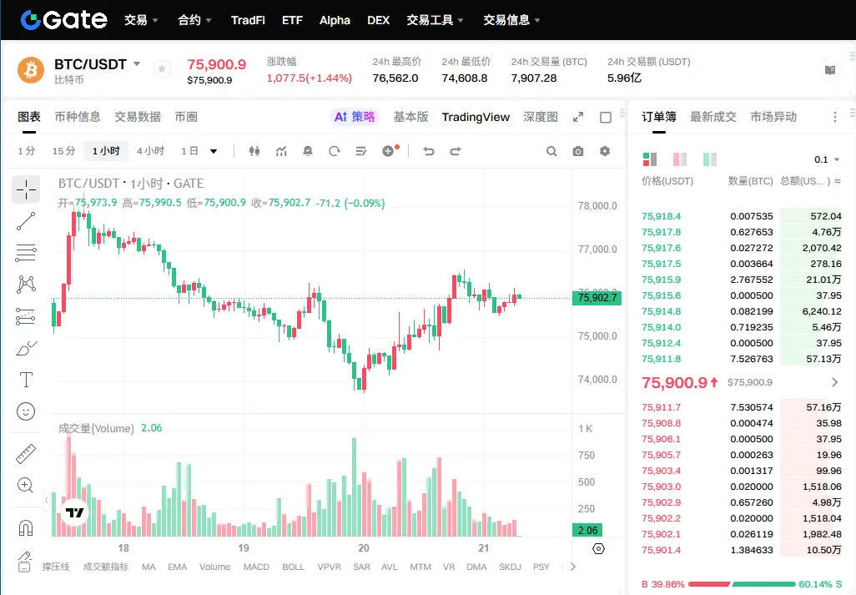Open the indicators chart icon
The image size is (856, 595).
(x=281, y=151)
